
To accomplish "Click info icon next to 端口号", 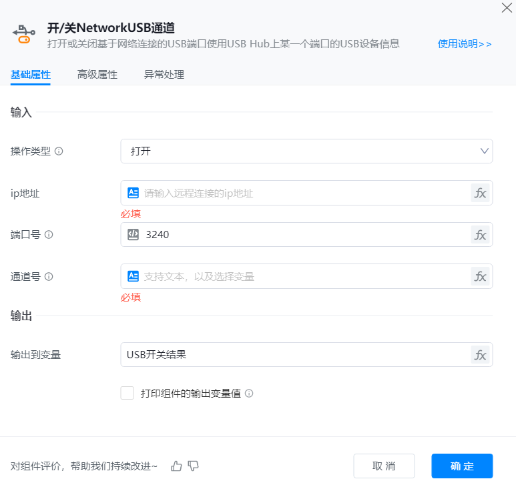I will click(49, 235).
